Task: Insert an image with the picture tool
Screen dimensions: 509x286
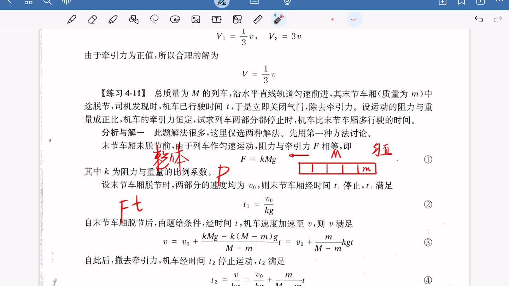Action: click(196, 19)
